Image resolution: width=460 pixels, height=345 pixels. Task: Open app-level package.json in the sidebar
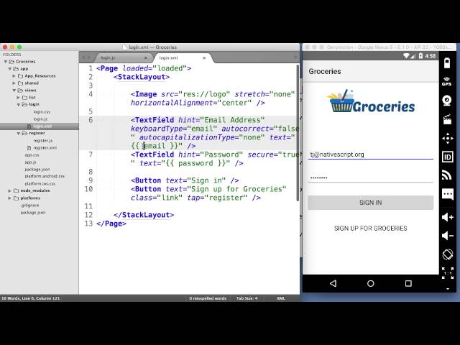pos(37,170)
